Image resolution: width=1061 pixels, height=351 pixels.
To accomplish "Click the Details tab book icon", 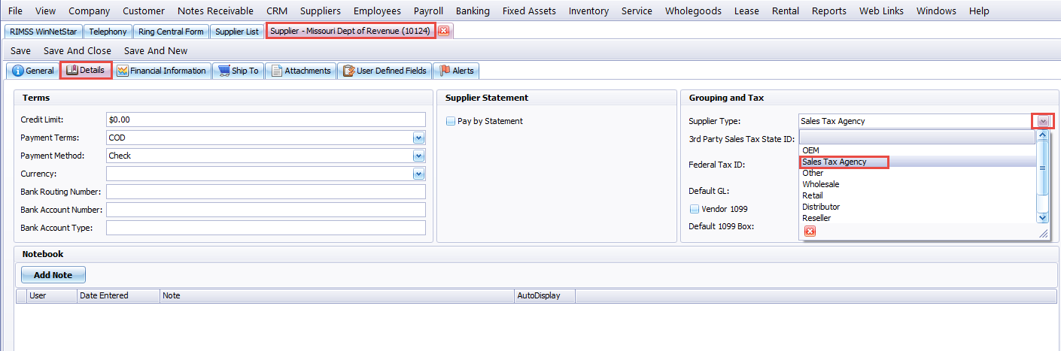I will (72, 71).
